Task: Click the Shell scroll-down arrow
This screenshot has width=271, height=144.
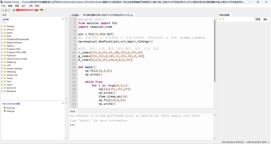Action: [x=215, y=138]
